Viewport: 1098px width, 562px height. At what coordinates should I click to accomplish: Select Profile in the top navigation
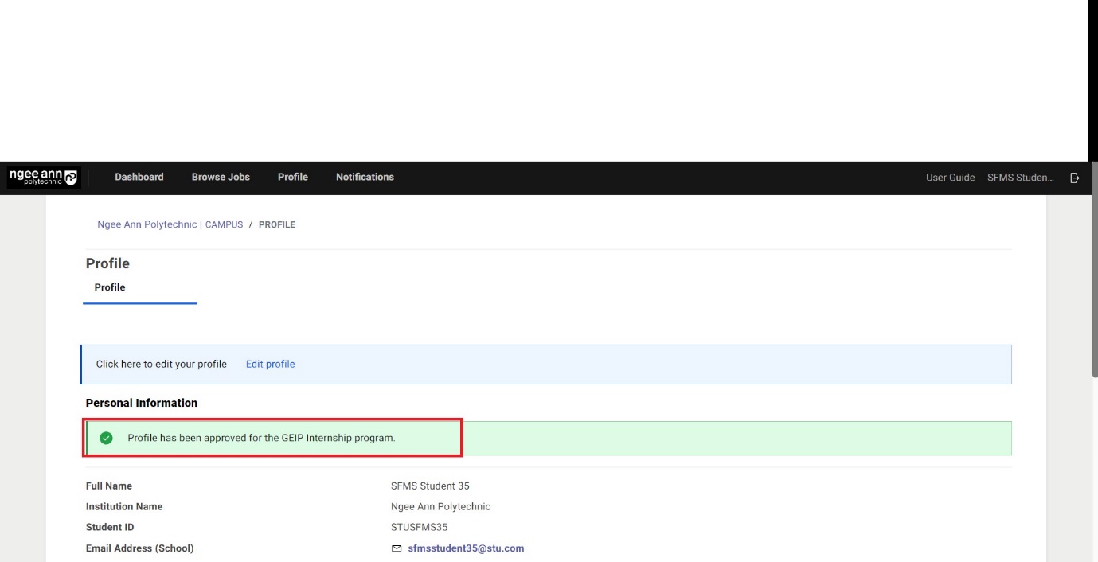click(292, 178)
